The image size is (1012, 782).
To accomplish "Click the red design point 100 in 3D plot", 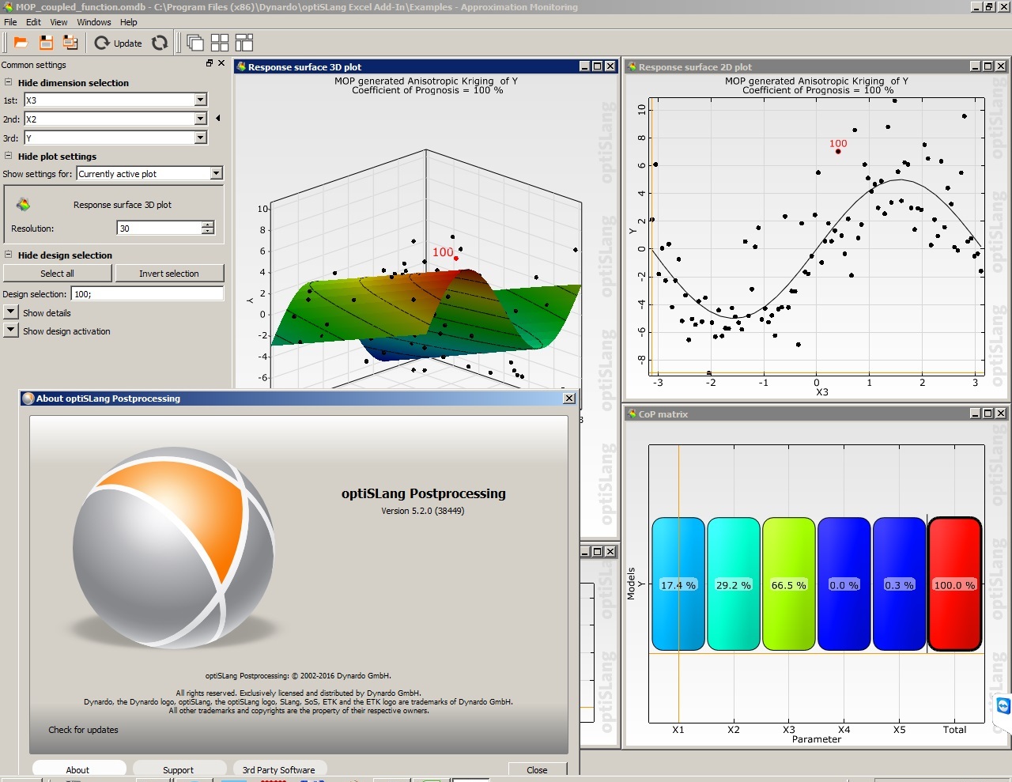I will click(456, 259).
